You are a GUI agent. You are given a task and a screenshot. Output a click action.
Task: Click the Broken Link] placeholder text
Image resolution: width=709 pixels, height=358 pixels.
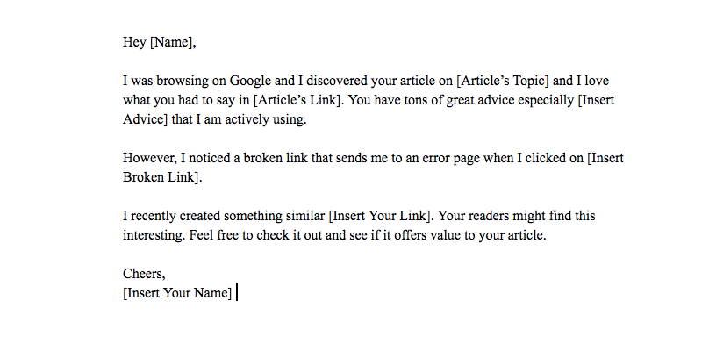(x=162, y=177)
